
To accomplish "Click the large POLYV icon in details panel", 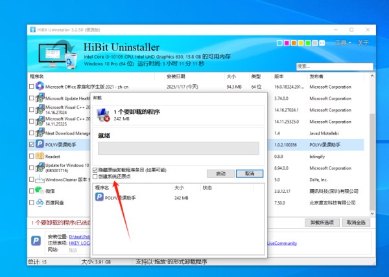I will (x=36, y=241).
